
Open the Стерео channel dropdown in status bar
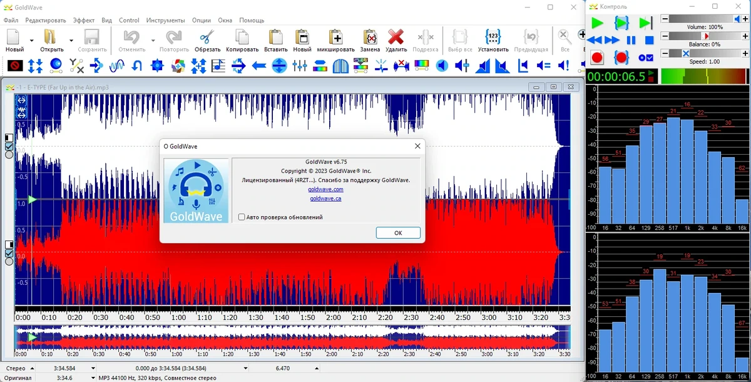click(33, 368)
